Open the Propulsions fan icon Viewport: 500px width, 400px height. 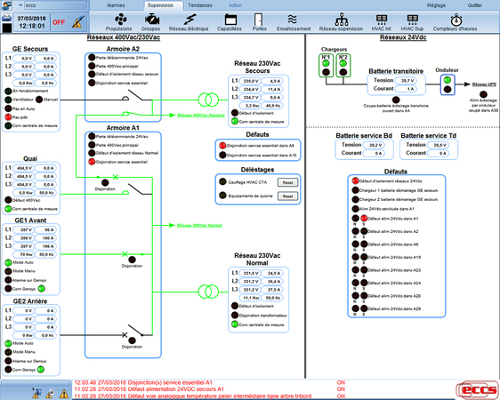120,20
